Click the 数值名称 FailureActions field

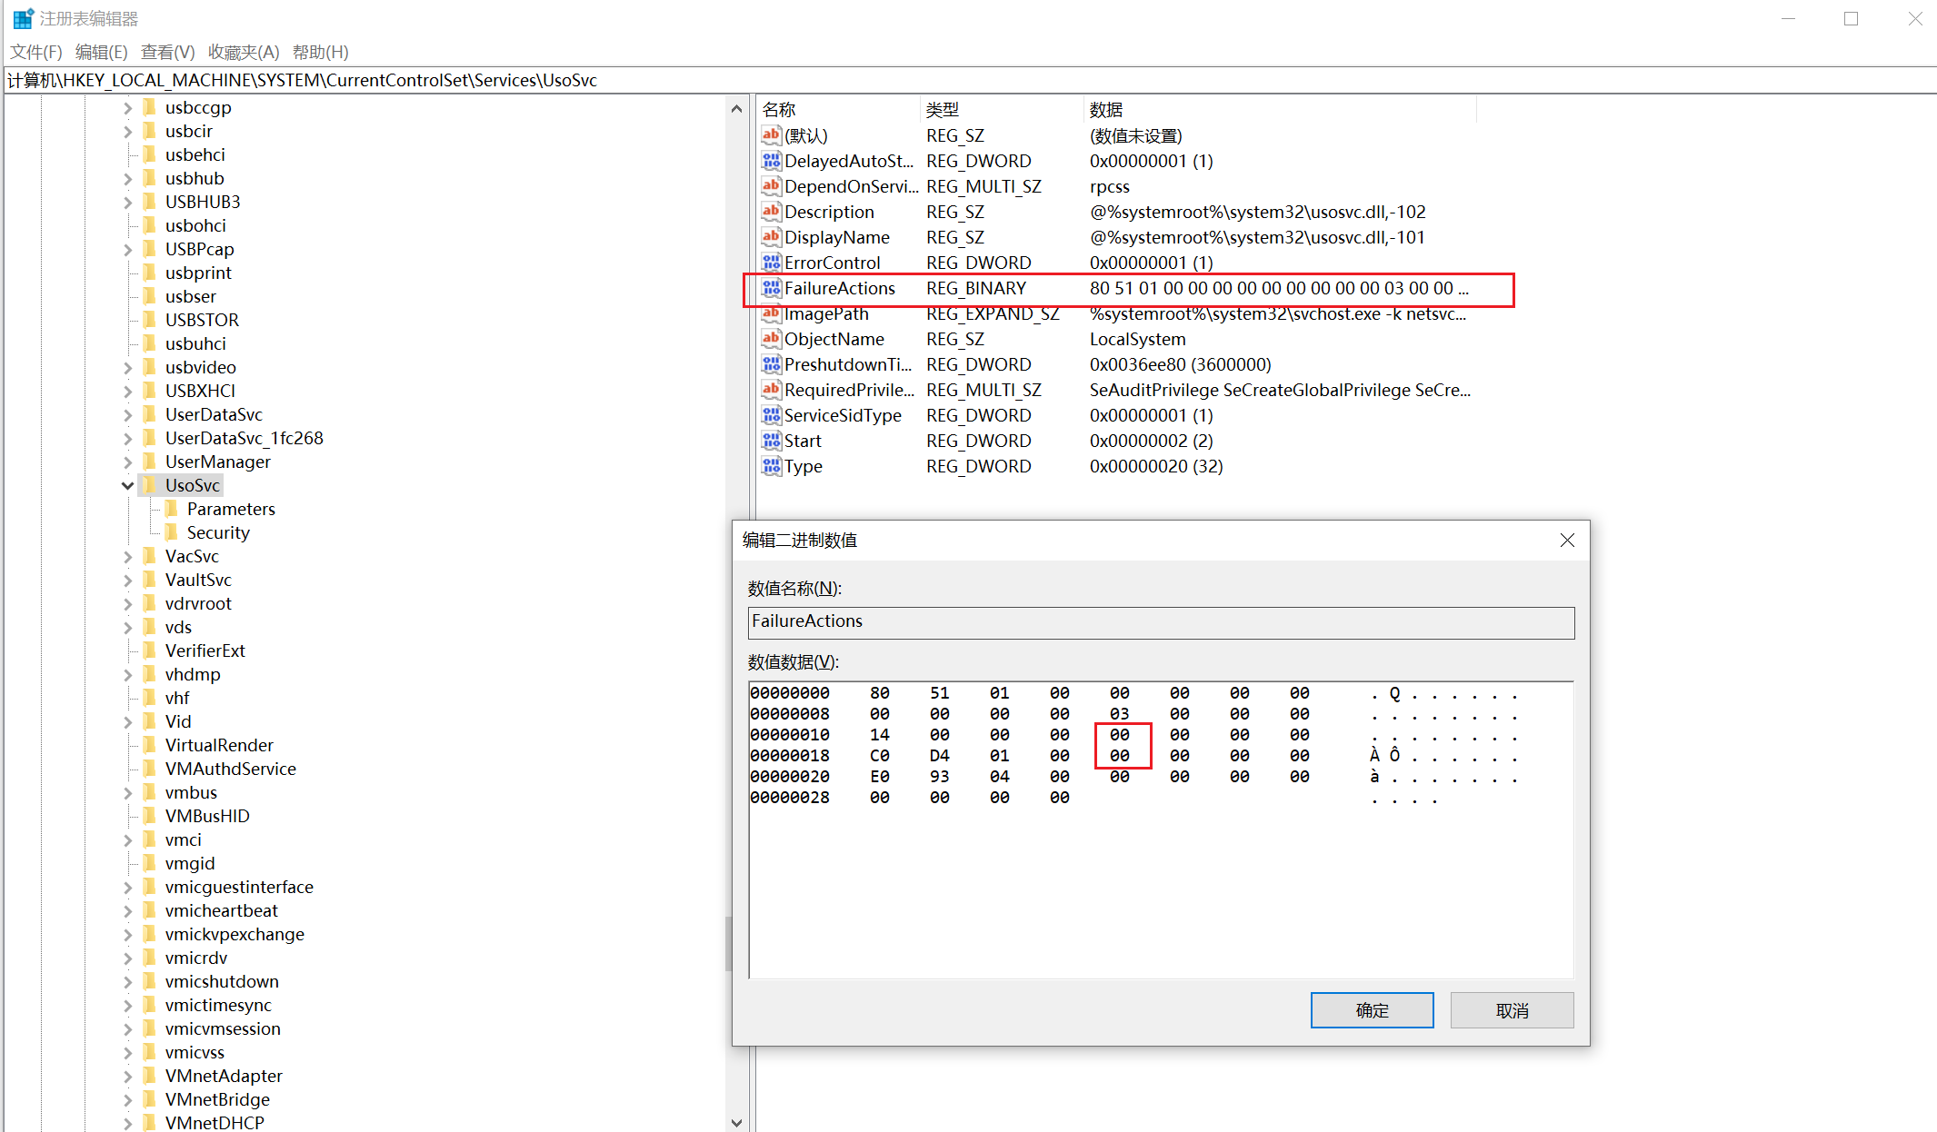point(1161,622)
